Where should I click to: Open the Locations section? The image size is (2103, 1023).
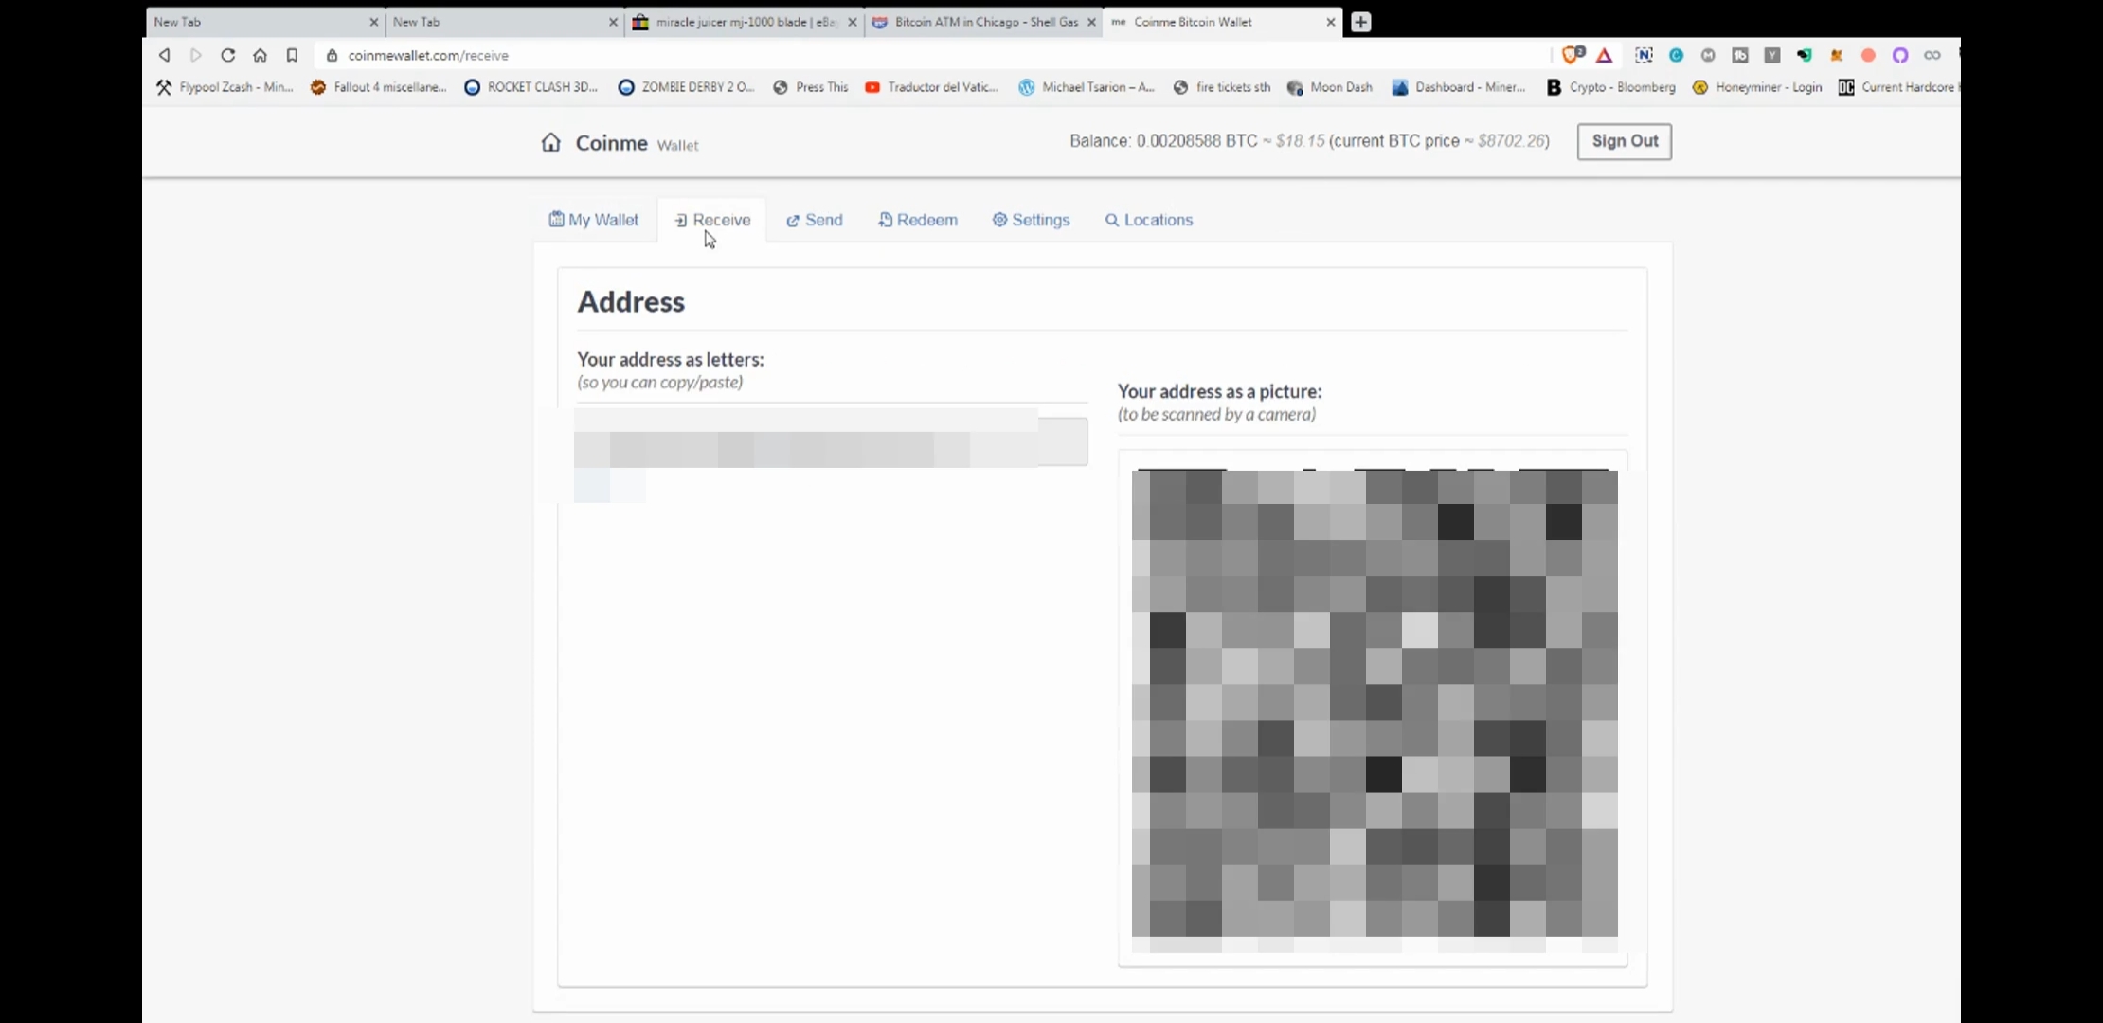pyautogui.click(x=1148, y=219)
